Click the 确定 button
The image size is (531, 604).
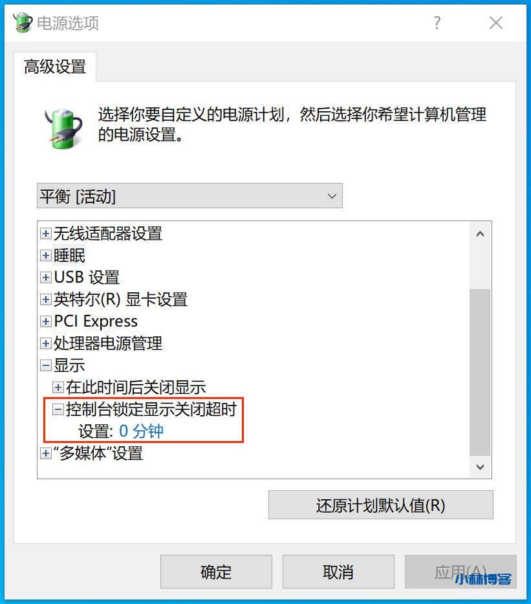point(216,572)
